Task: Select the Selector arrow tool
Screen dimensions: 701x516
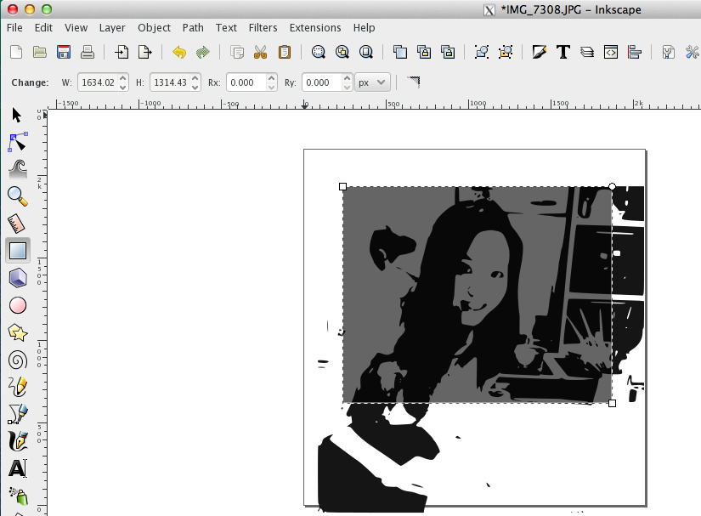Action: [17, 115]
